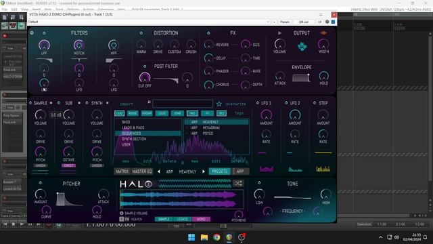433x244 pixels.
Task: Toggle the SAMPLE layer power button
Action: click(x=30, y=103)
